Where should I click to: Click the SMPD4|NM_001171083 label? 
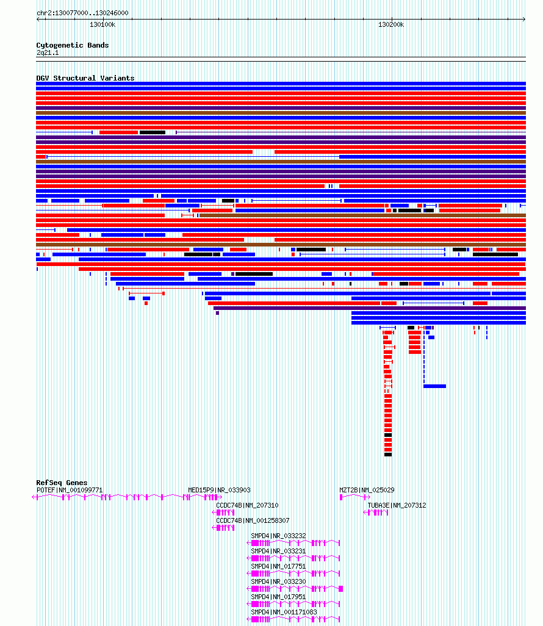pyautogui.click(x=284, y=612)
